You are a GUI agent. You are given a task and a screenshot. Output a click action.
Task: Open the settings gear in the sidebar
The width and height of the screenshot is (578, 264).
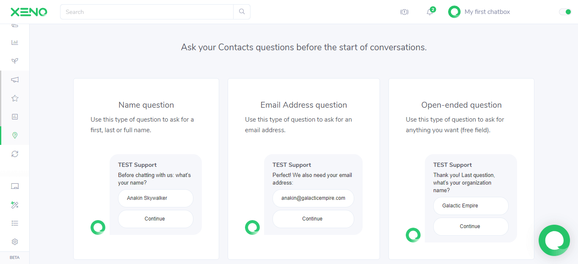(x=15, y=242)
